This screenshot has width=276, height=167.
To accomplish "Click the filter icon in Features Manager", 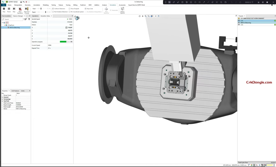I will (29, 19).
